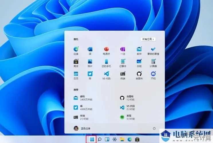Click the power button in Start menu

point(154,128)
